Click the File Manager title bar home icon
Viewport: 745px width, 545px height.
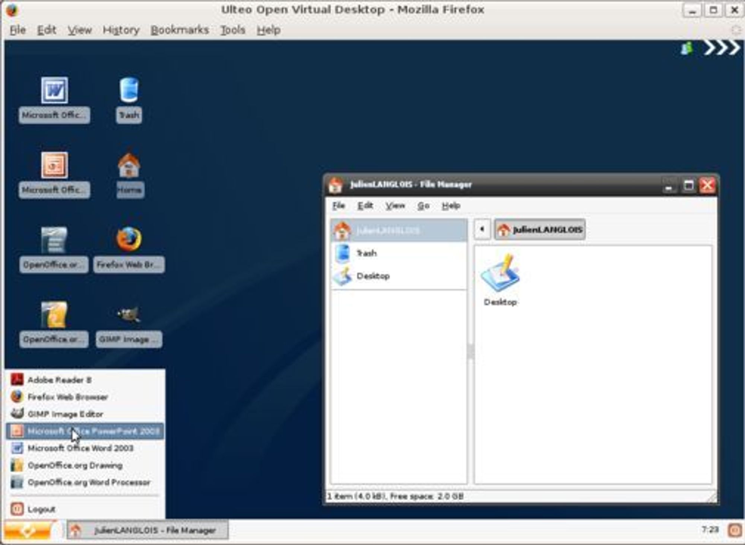(335, 185)
